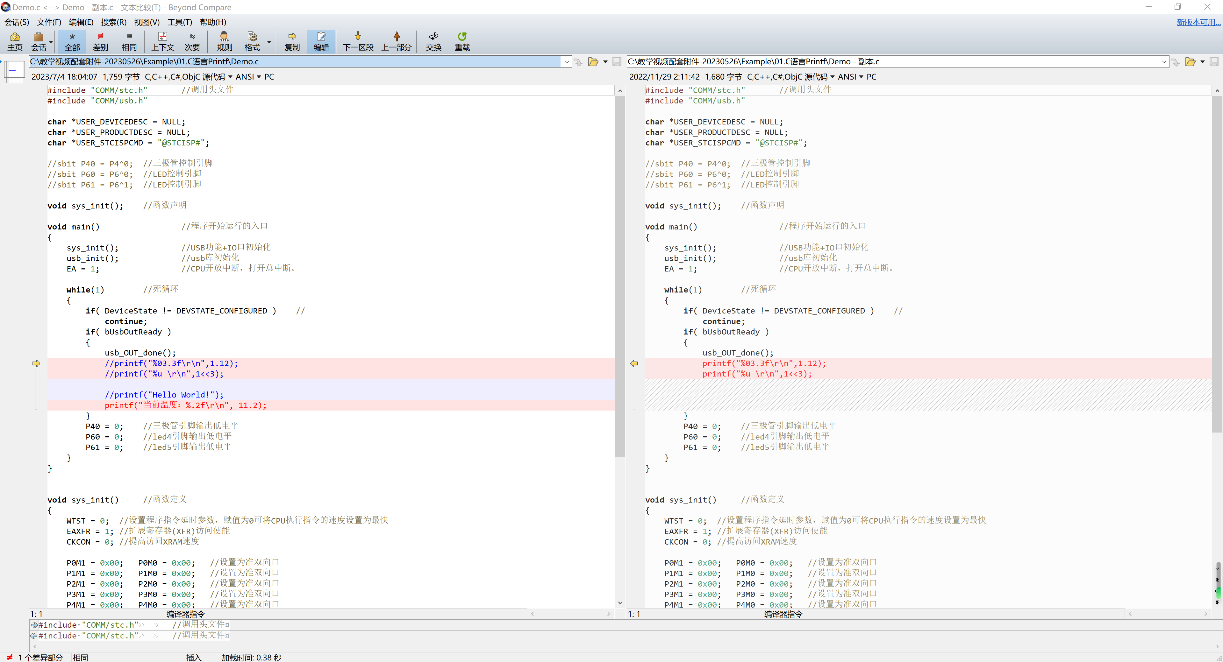Image resolution: width=1223 pixels, height=662 pixels.
Task: Open the 规则 rules referee icon
Action: (225, 41)
